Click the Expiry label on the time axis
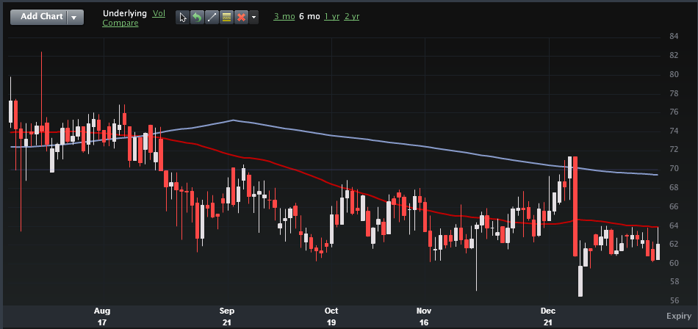Screen dimensions: 698x329 (679, 316)
